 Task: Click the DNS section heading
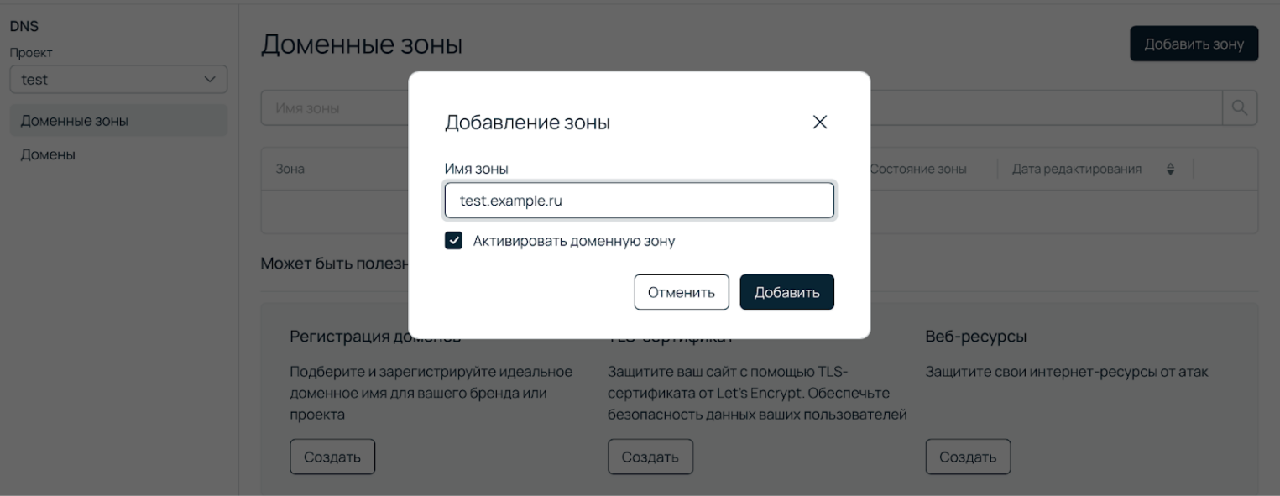24,25
